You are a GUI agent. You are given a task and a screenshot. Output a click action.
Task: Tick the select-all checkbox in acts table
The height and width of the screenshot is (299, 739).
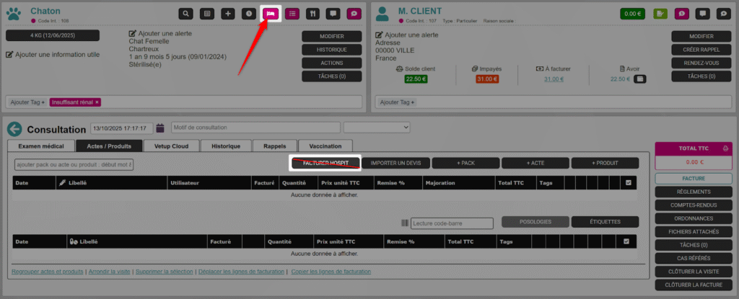[628, 183]
